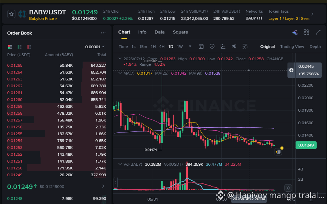Click the Layer 1 / Layer 2 tag
This screenshot has height=204, width=327.
click(x=283, y=18)
